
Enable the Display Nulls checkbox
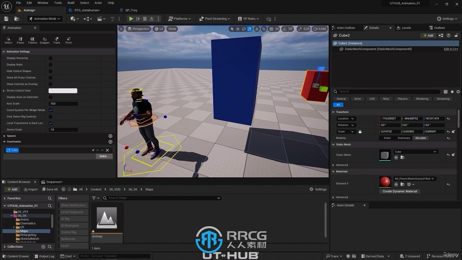51,65
